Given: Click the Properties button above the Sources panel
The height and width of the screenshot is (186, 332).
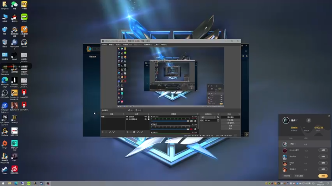Looking at the screenshot, I should click(x=131, y=110).
